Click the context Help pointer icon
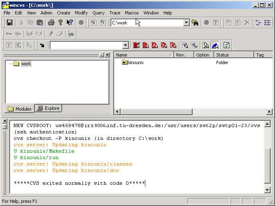275x206 pixels. pyautogui.click(x=70, y=23)
